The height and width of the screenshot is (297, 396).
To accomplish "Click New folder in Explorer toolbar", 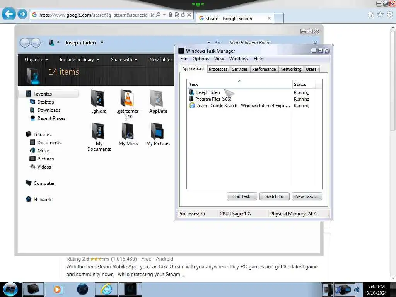I will 160,60.
